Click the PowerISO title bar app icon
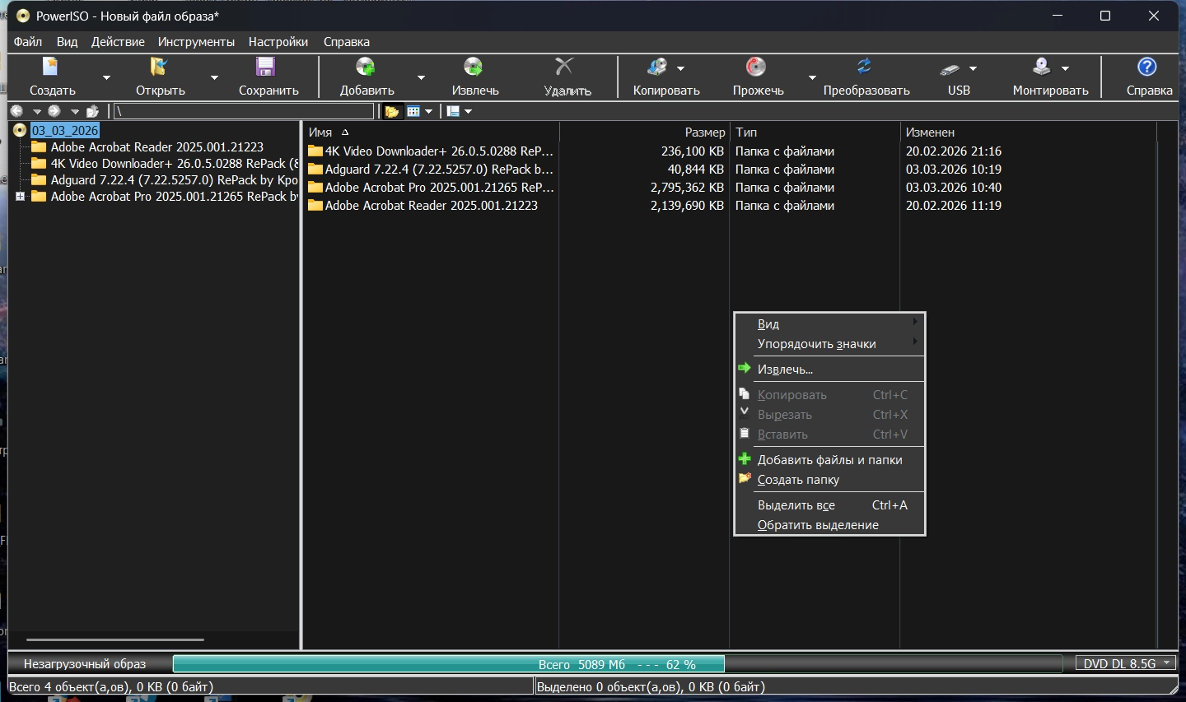1186x702 pixels. 22,16
